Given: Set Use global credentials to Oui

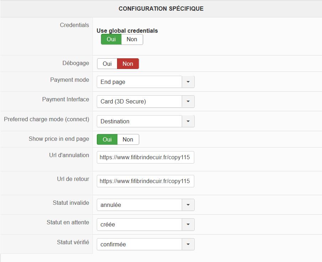Looking at the screenshot, I should pos(111,39).
